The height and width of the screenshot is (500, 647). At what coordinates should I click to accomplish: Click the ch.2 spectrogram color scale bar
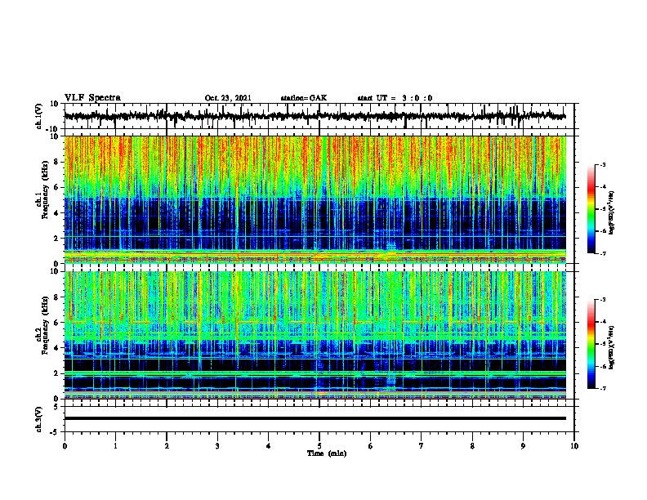(x=591, y=344)
